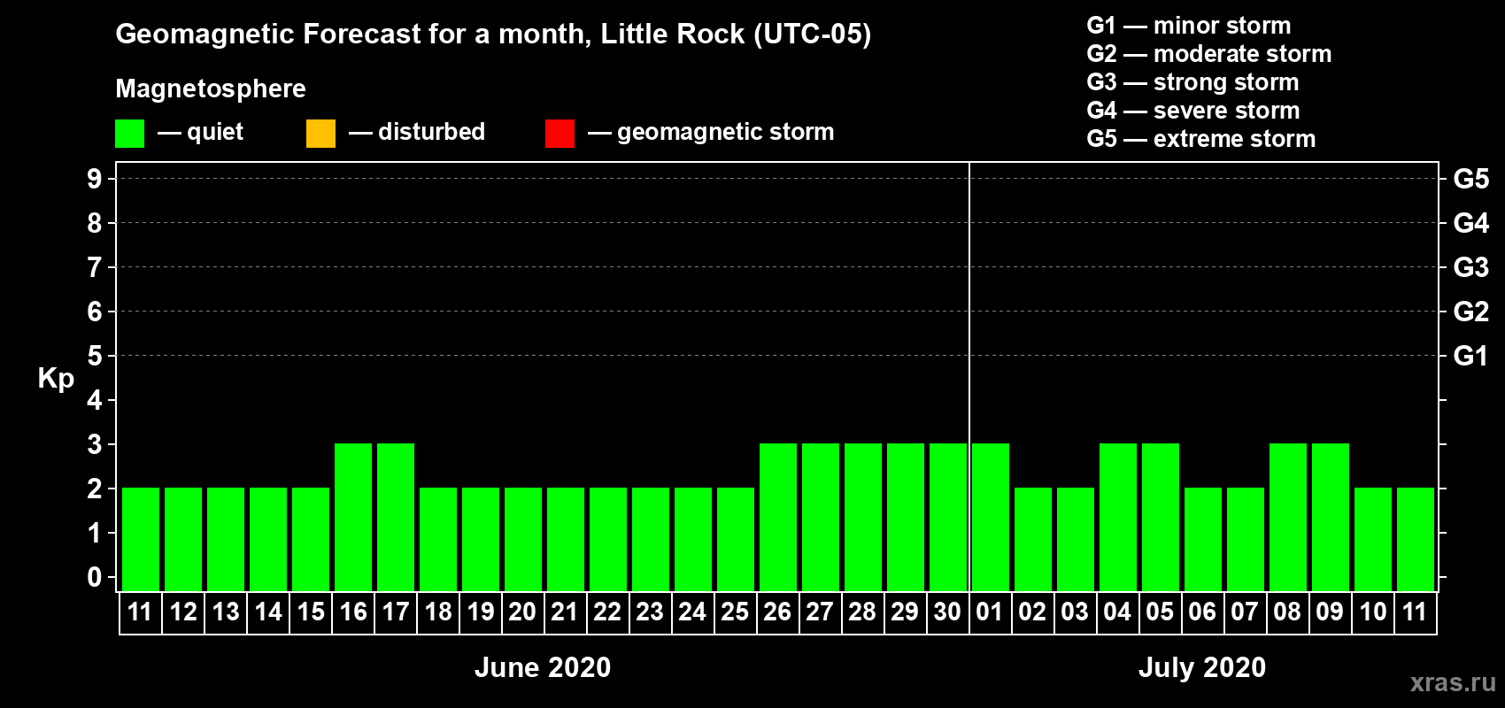Click the 'Magnetosphere' heading
Image resolution: width=1505 pixels, height=708 pixels.
tap(211, 88)
